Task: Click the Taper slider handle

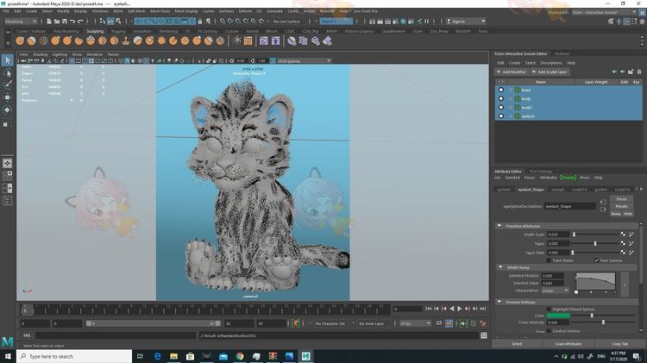Action: click(595, 243)
